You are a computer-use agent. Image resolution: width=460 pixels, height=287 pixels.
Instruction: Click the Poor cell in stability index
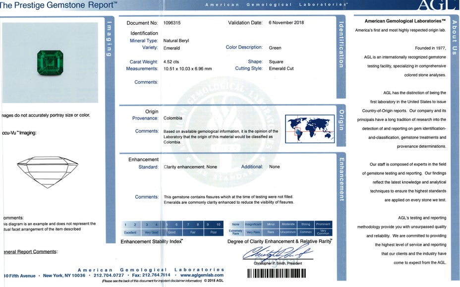(x=213, y=232)
